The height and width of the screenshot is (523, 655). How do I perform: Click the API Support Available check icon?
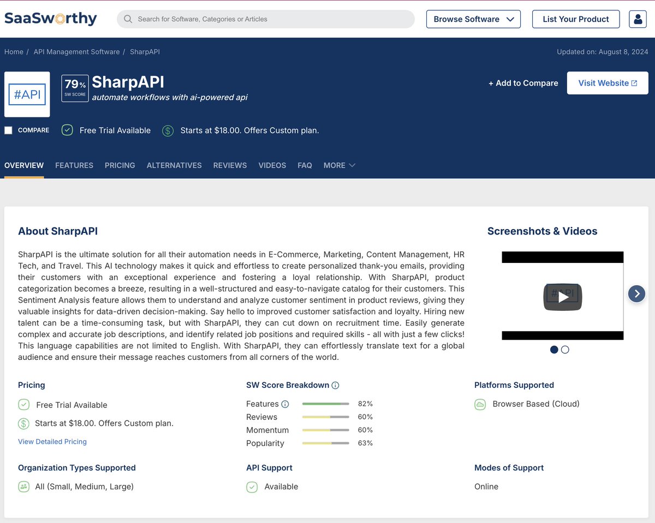tap(252, 486)
